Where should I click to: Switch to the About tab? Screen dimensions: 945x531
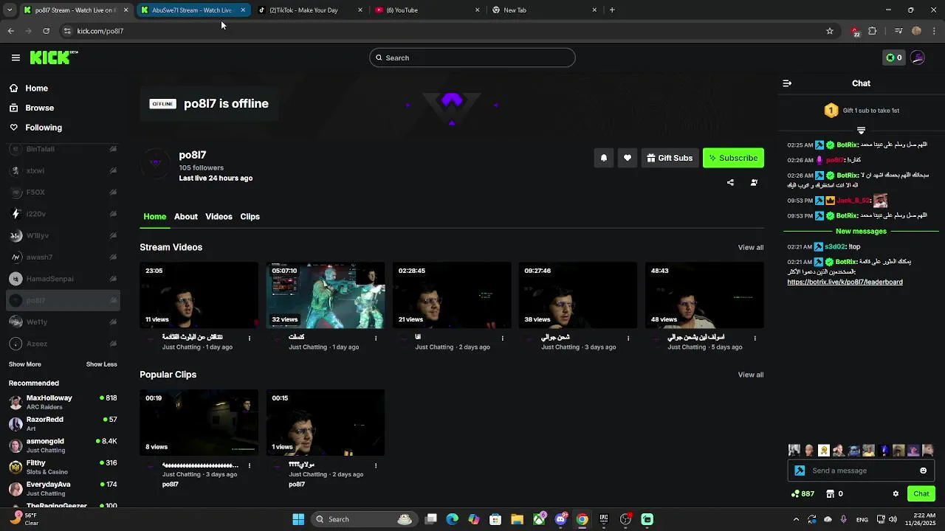click(185, 217)
